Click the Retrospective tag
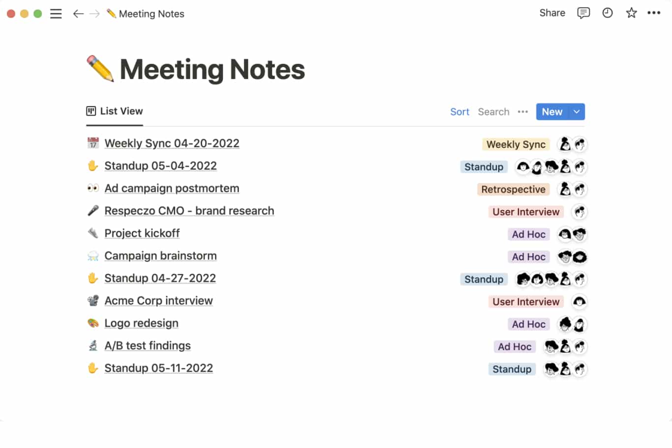672x448 pixels. [x=513, y=189]
